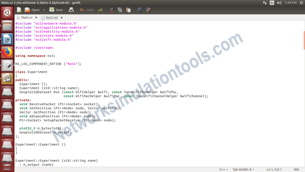Open the C++ syntax highlighting dropdown
Viewport: 305px width, 172px height.
click(x=223, y=169)
